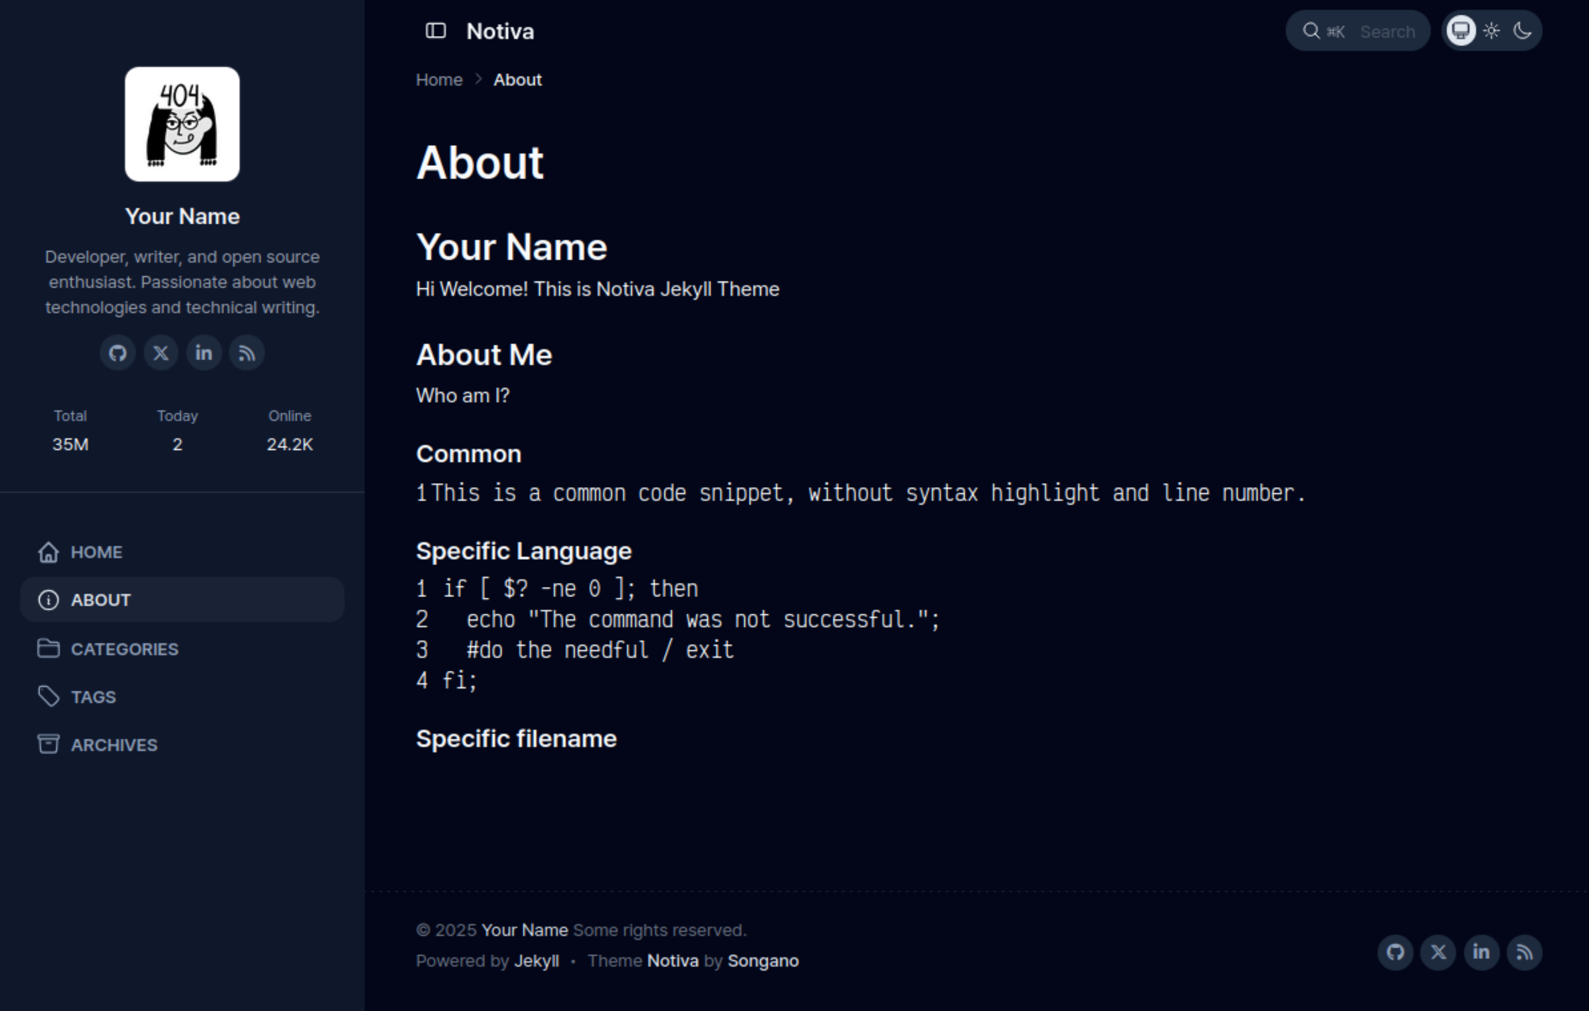
Task: Open the RSS feed icon in sidebar
Action: 247,353
